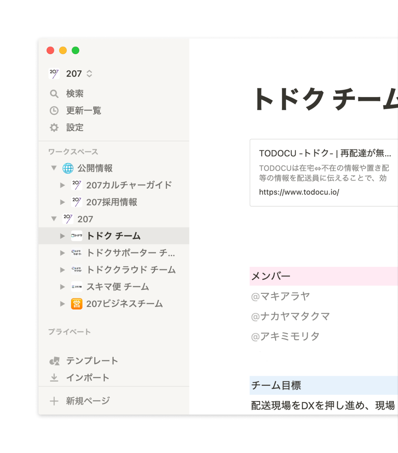Open the 207 workspace switcher chevrons
The width and height of the screenshot is (398, 453).
point(89,74)
